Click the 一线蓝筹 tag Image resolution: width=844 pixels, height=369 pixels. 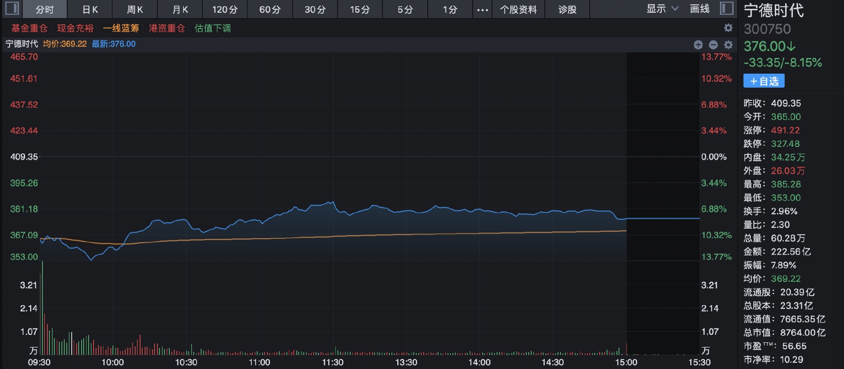pos(121,28)
